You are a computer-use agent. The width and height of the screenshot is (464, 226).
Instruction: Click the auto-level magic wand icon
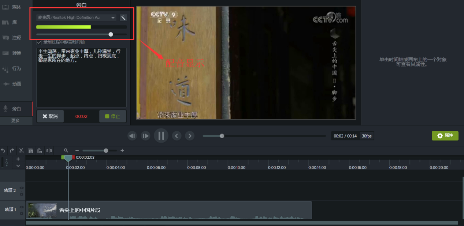tap(123, 18)
